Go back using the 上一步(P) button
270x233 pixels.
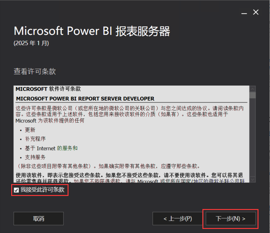pyautogui.click(x=178, y=219)
